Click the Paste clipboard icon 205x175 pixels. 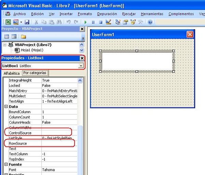pyautogui.click(x=51, y=22)
